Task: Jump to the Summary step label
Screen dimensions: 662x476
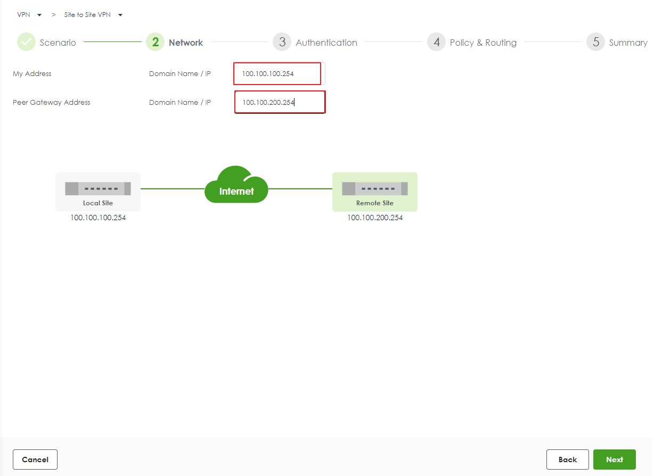Action: click(628, 43)
